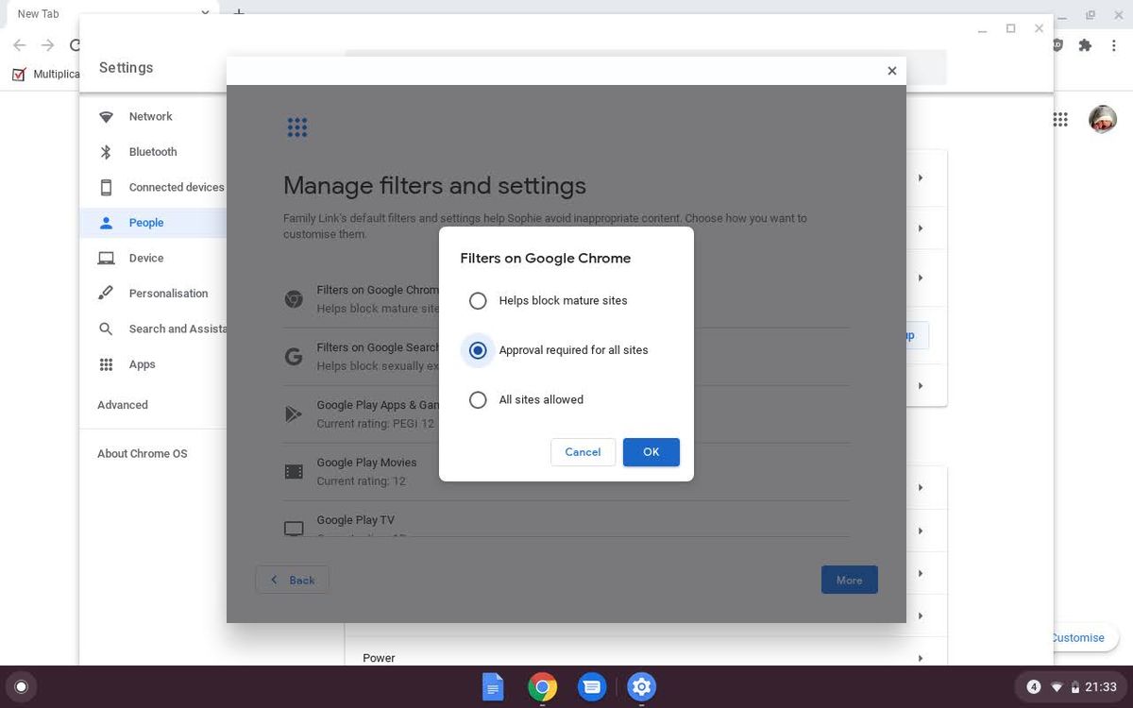Select the Helps block mature sites option

click(478, 300)
